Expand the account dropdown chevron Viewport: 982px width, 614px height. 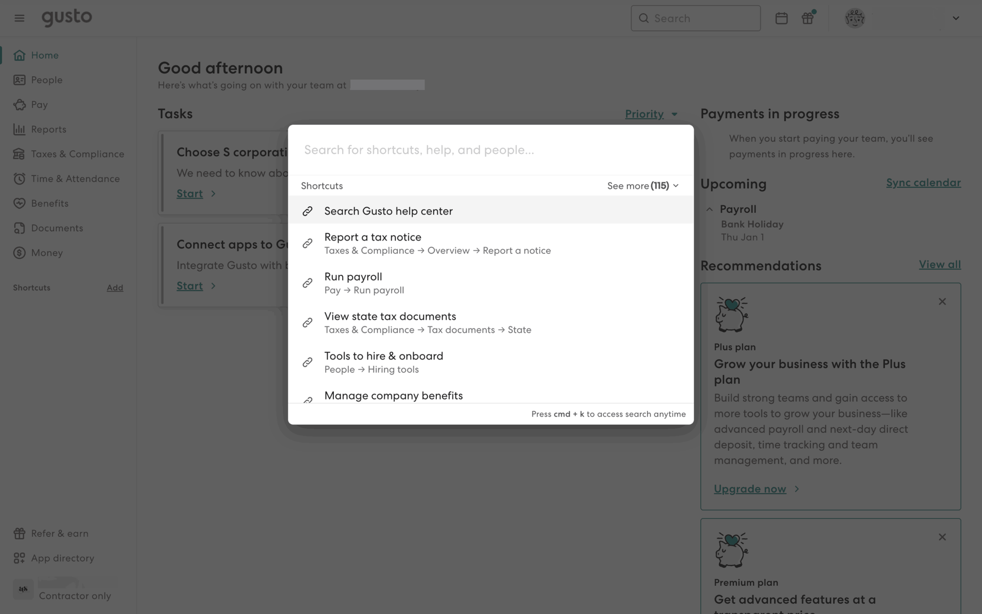point(955,18)
